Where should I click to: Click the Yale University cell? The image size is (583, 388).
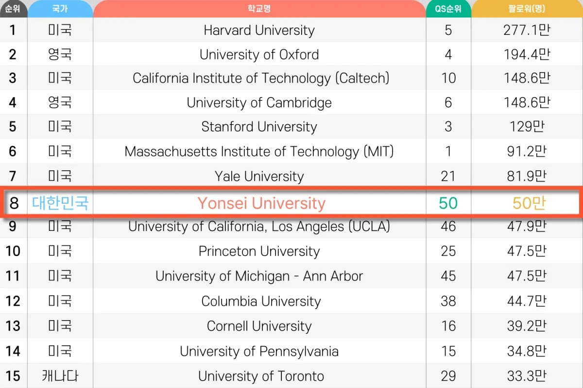point(259,176)
